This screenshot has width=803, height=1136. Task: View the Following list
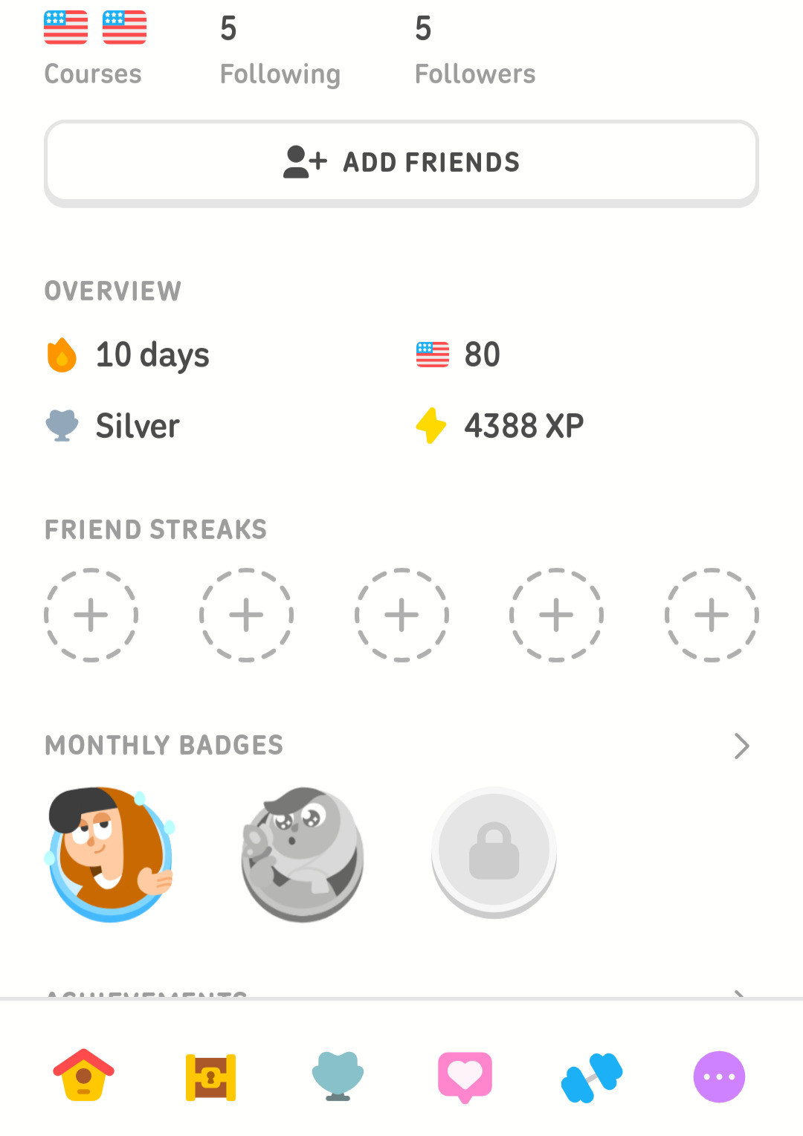[280, 50]
